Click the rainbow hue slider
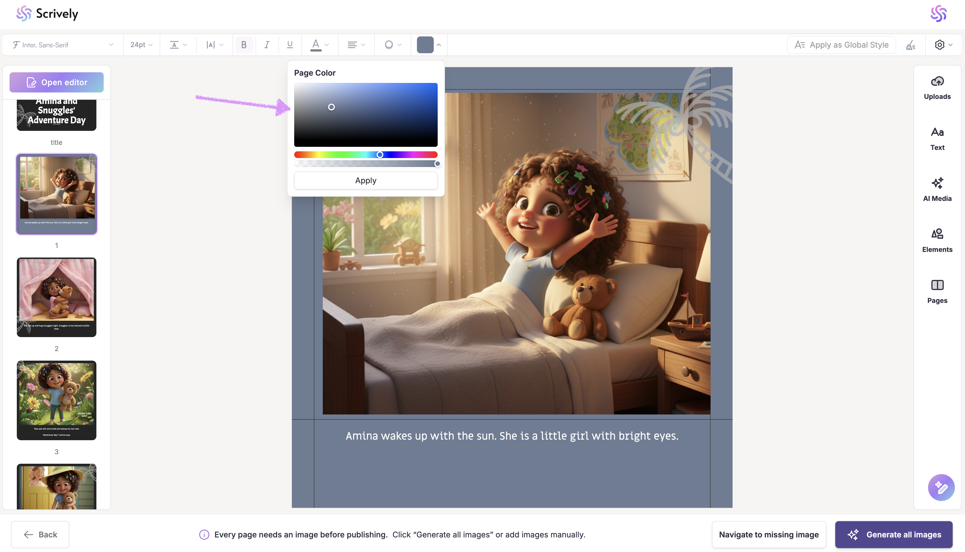The height and width of the screenshot is (552, 965). tap(365, 155)
